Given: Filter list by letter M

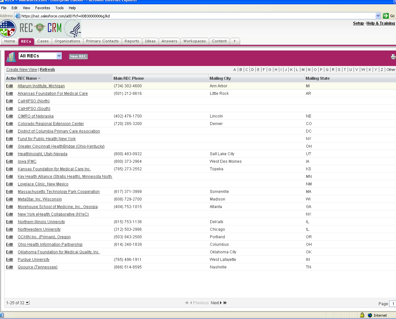Looking at the screenshot, I should [x=303, y=70].
